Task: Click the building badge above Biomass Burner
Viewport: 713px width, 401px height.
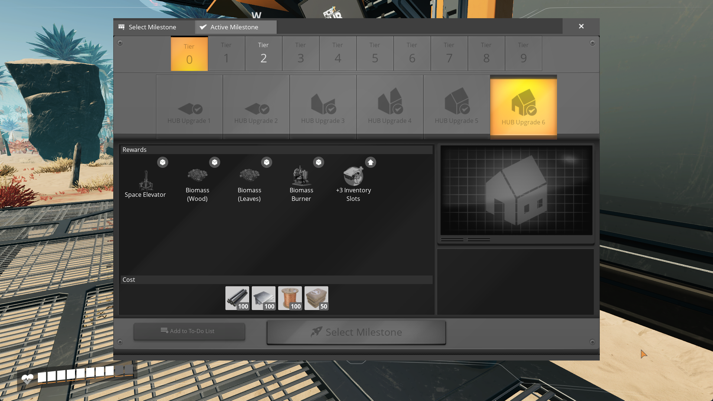Action: (319, 162)
